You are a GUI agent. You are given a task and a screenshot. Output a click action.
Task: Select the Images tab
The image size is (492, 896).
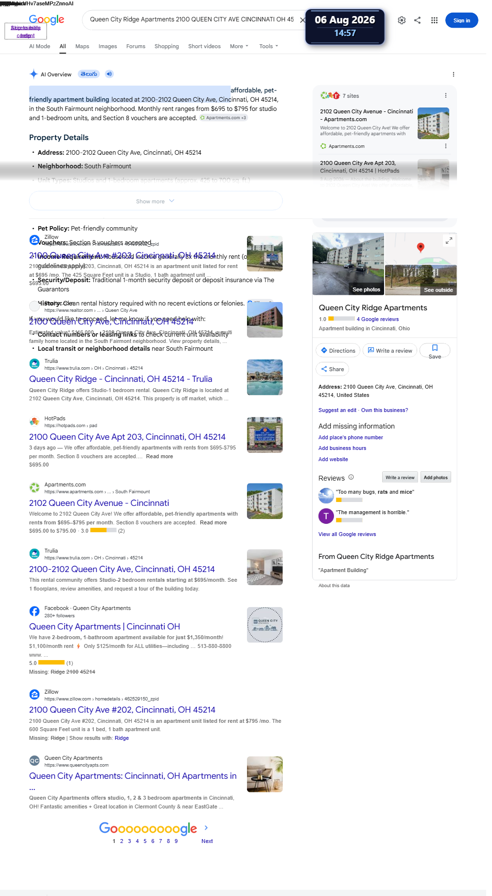(x=107, y=46)
